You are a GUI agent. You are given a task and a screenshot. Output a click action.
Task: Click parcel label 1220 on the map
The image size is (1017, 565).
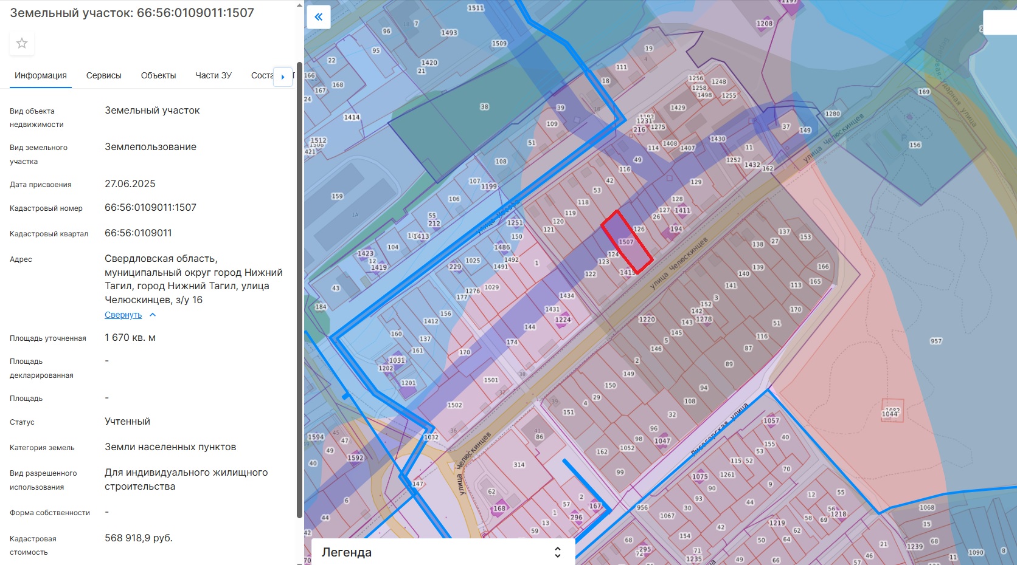(x=647, y=320)
